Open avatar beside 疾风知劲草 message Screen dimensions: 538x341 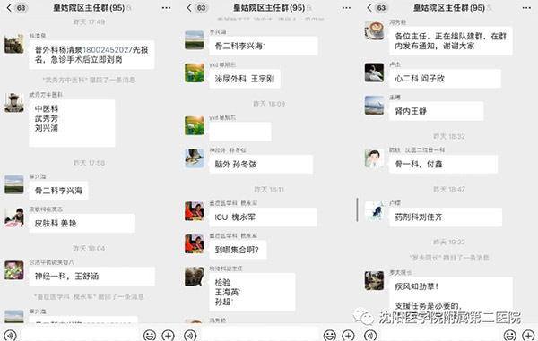[374, 280]
